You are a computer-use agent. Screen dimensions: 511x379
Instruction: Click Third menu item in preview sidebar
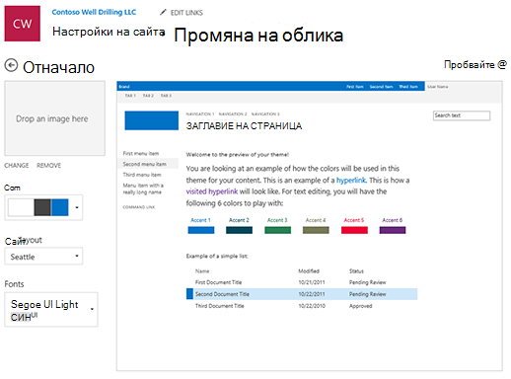tap(142, 175)
